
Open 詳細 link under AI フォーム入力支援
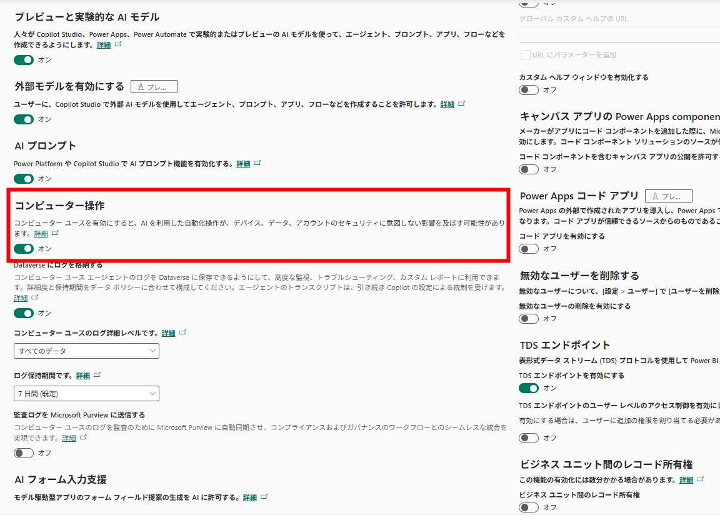coord(250,497)
